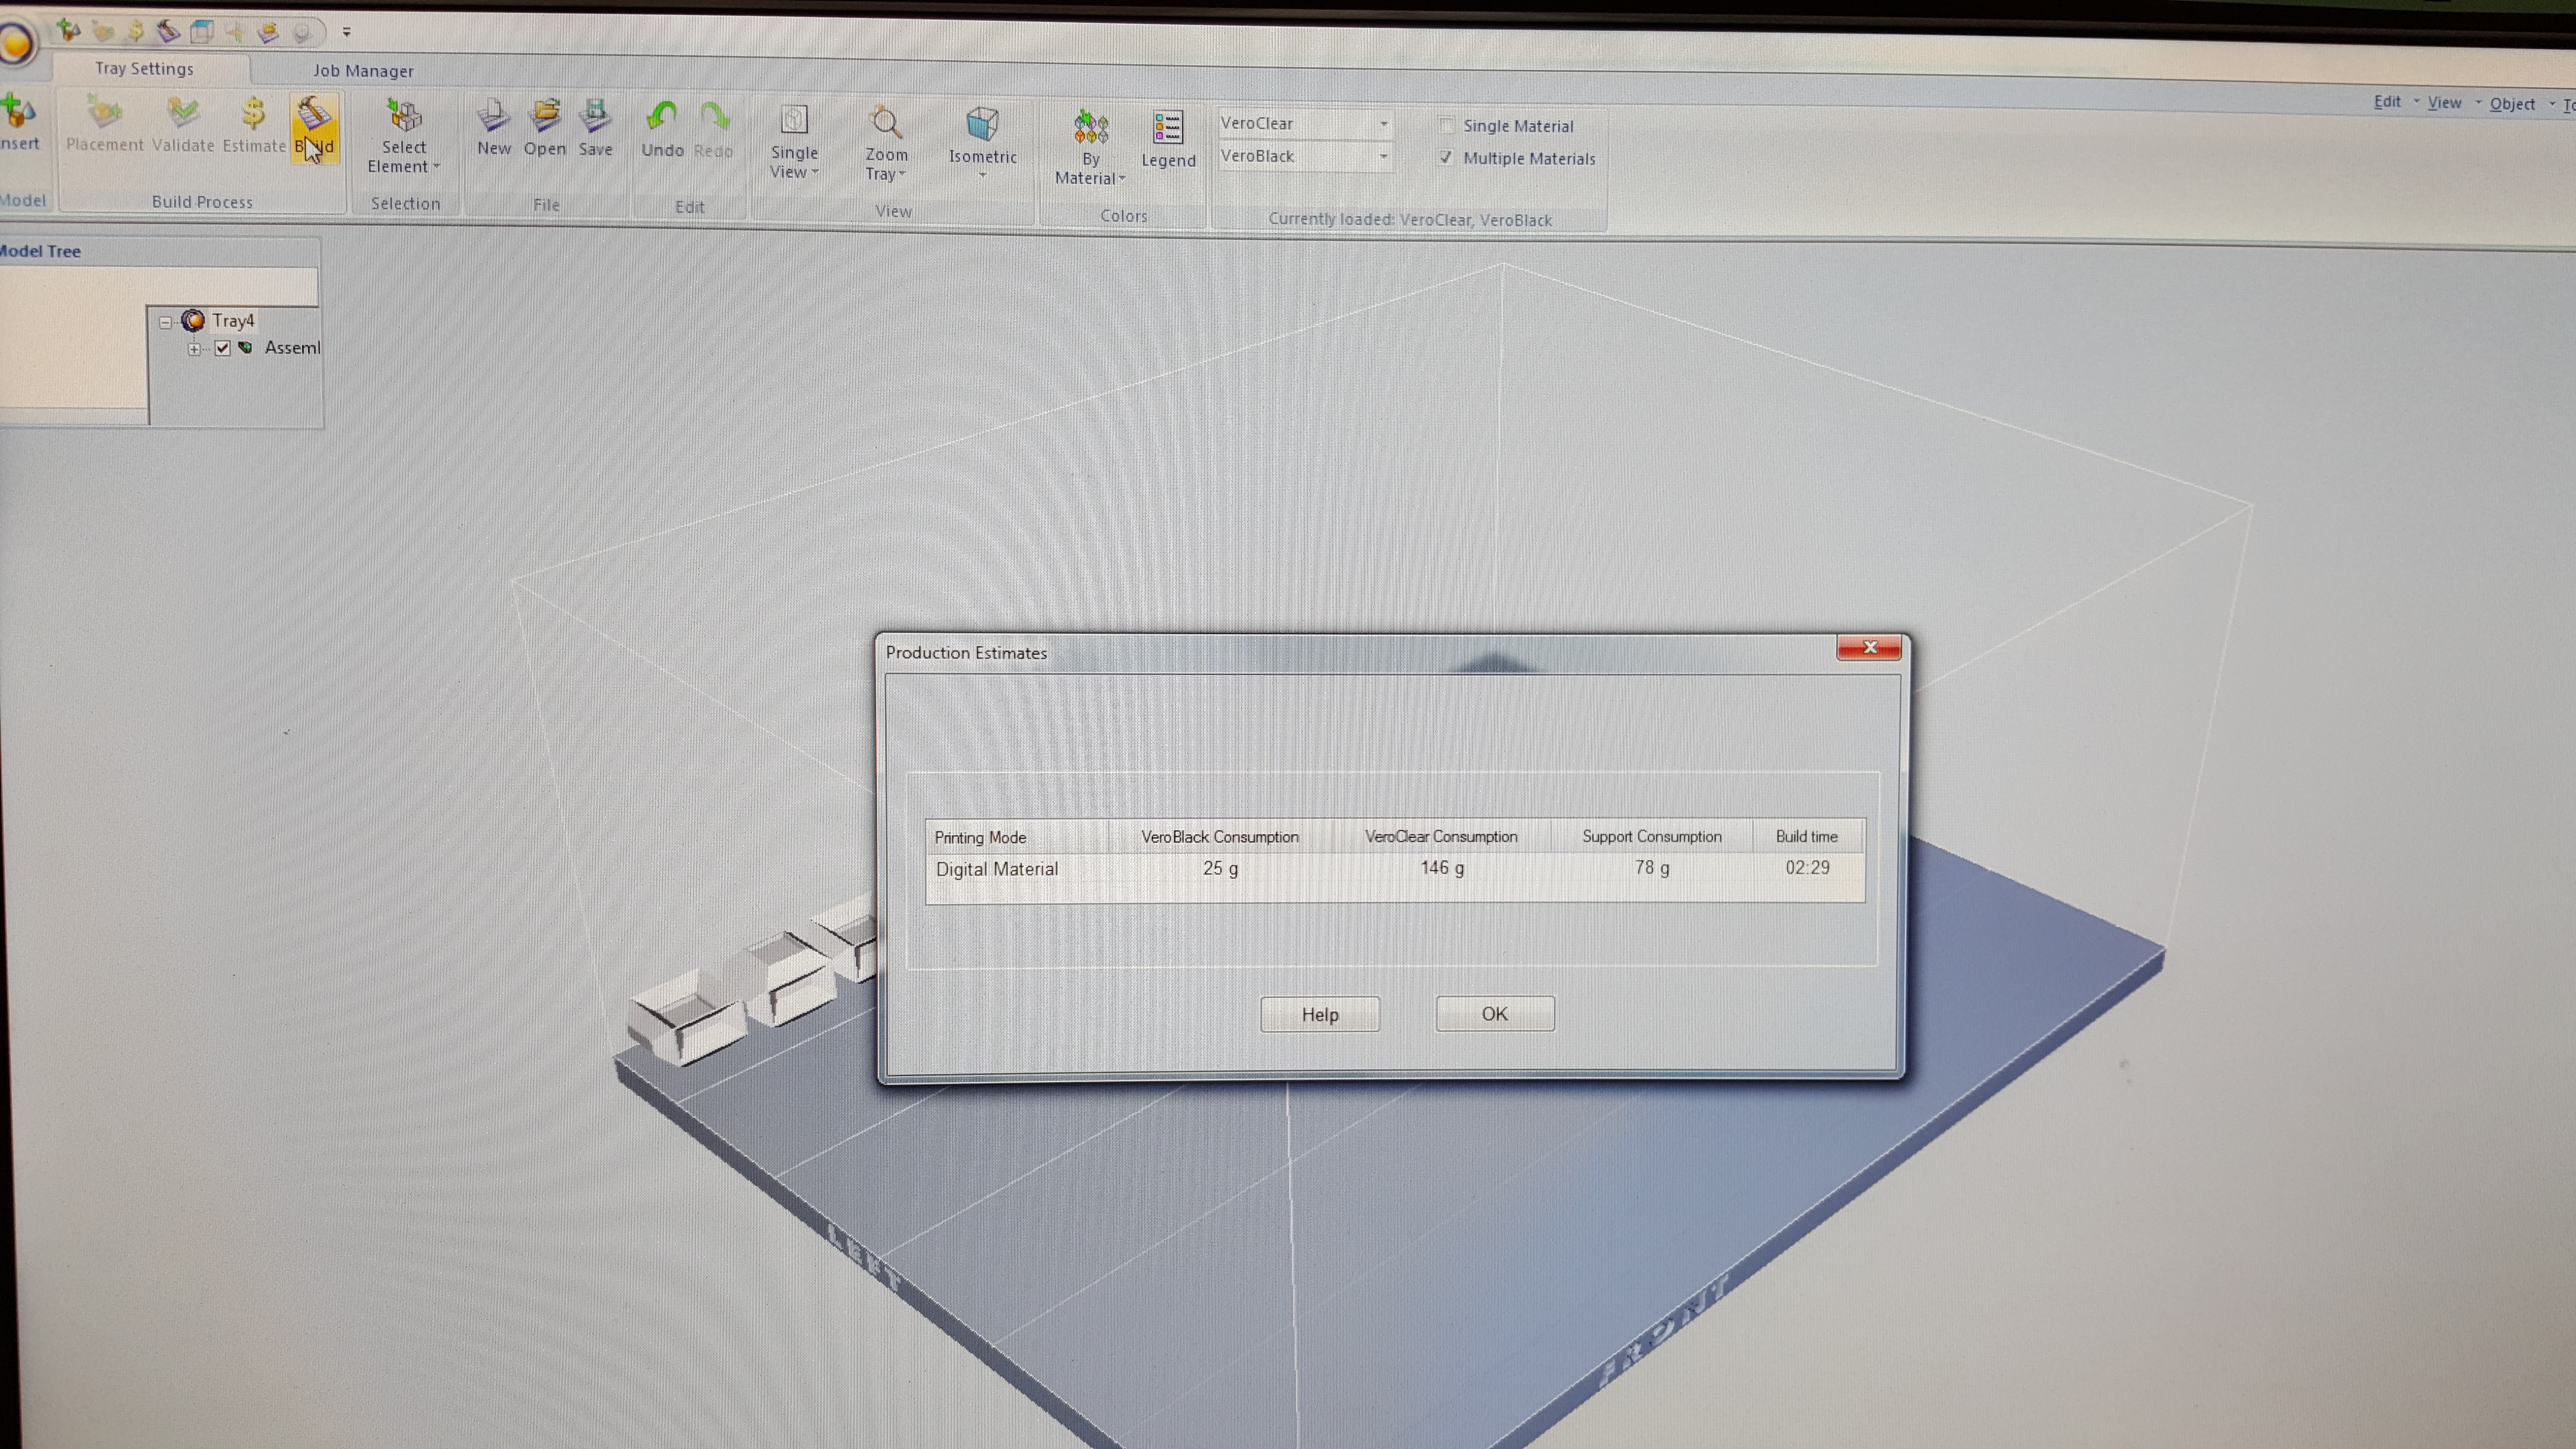Click the Estimate dollar icon in the ribbon
Viewport: 2576px width, 1449px height.
tap(253, 113)
